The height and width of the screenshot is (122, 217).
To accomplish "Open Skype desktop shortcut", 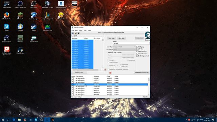I will click(x=7, y=27).
